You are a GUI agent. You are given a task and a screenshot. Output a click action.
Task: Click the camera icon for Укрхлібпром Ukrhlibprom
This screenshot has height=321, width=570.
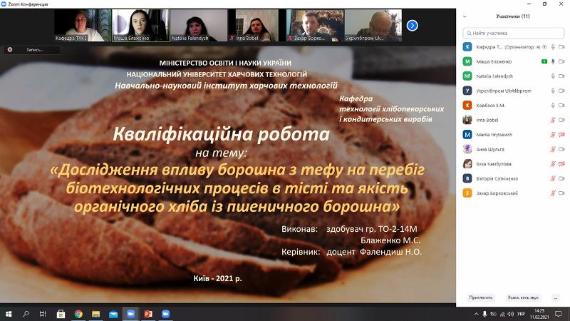561,91
